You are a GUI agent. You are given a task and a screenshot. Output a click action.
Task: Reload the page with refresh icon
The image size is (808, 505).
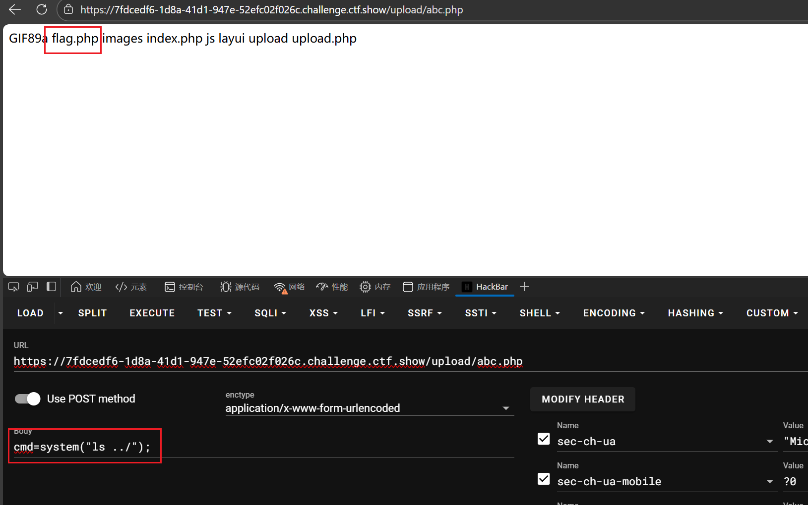pyautogui.click(x=42, y=9)
